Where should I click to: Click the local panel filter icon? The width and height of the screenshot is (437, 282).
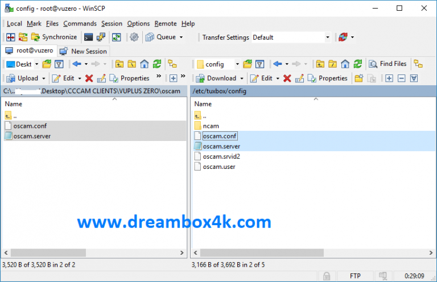[59, 64]
